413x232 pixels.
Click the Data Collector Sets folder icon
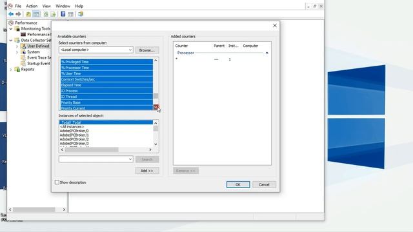[17, 40]
